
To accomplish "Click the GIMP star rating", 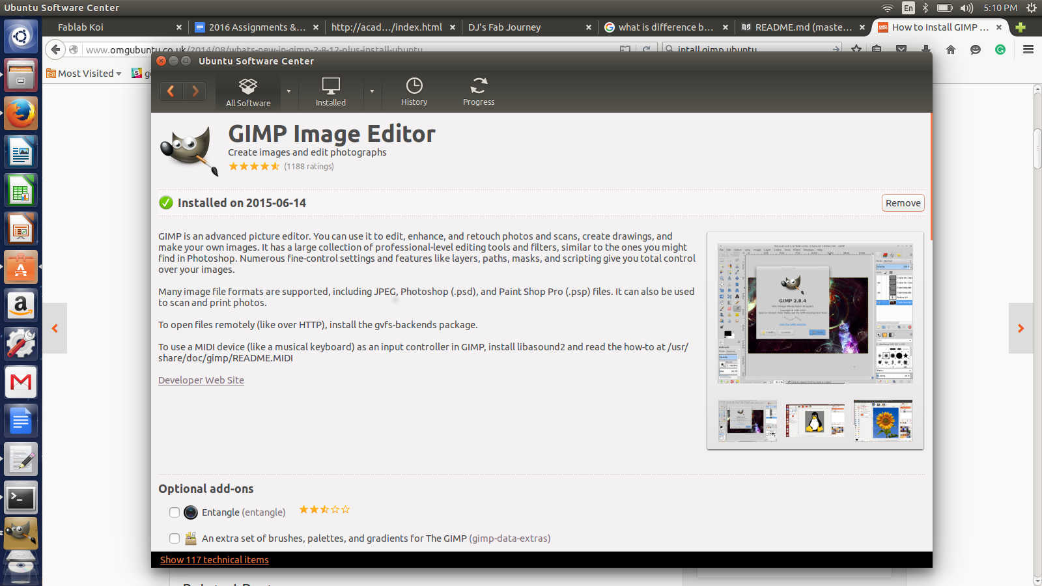I will click(x=254, y=167).
